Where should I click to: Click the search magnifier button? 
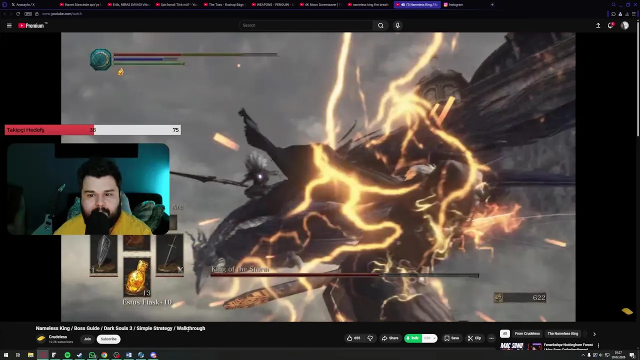[x=380, y=25]
